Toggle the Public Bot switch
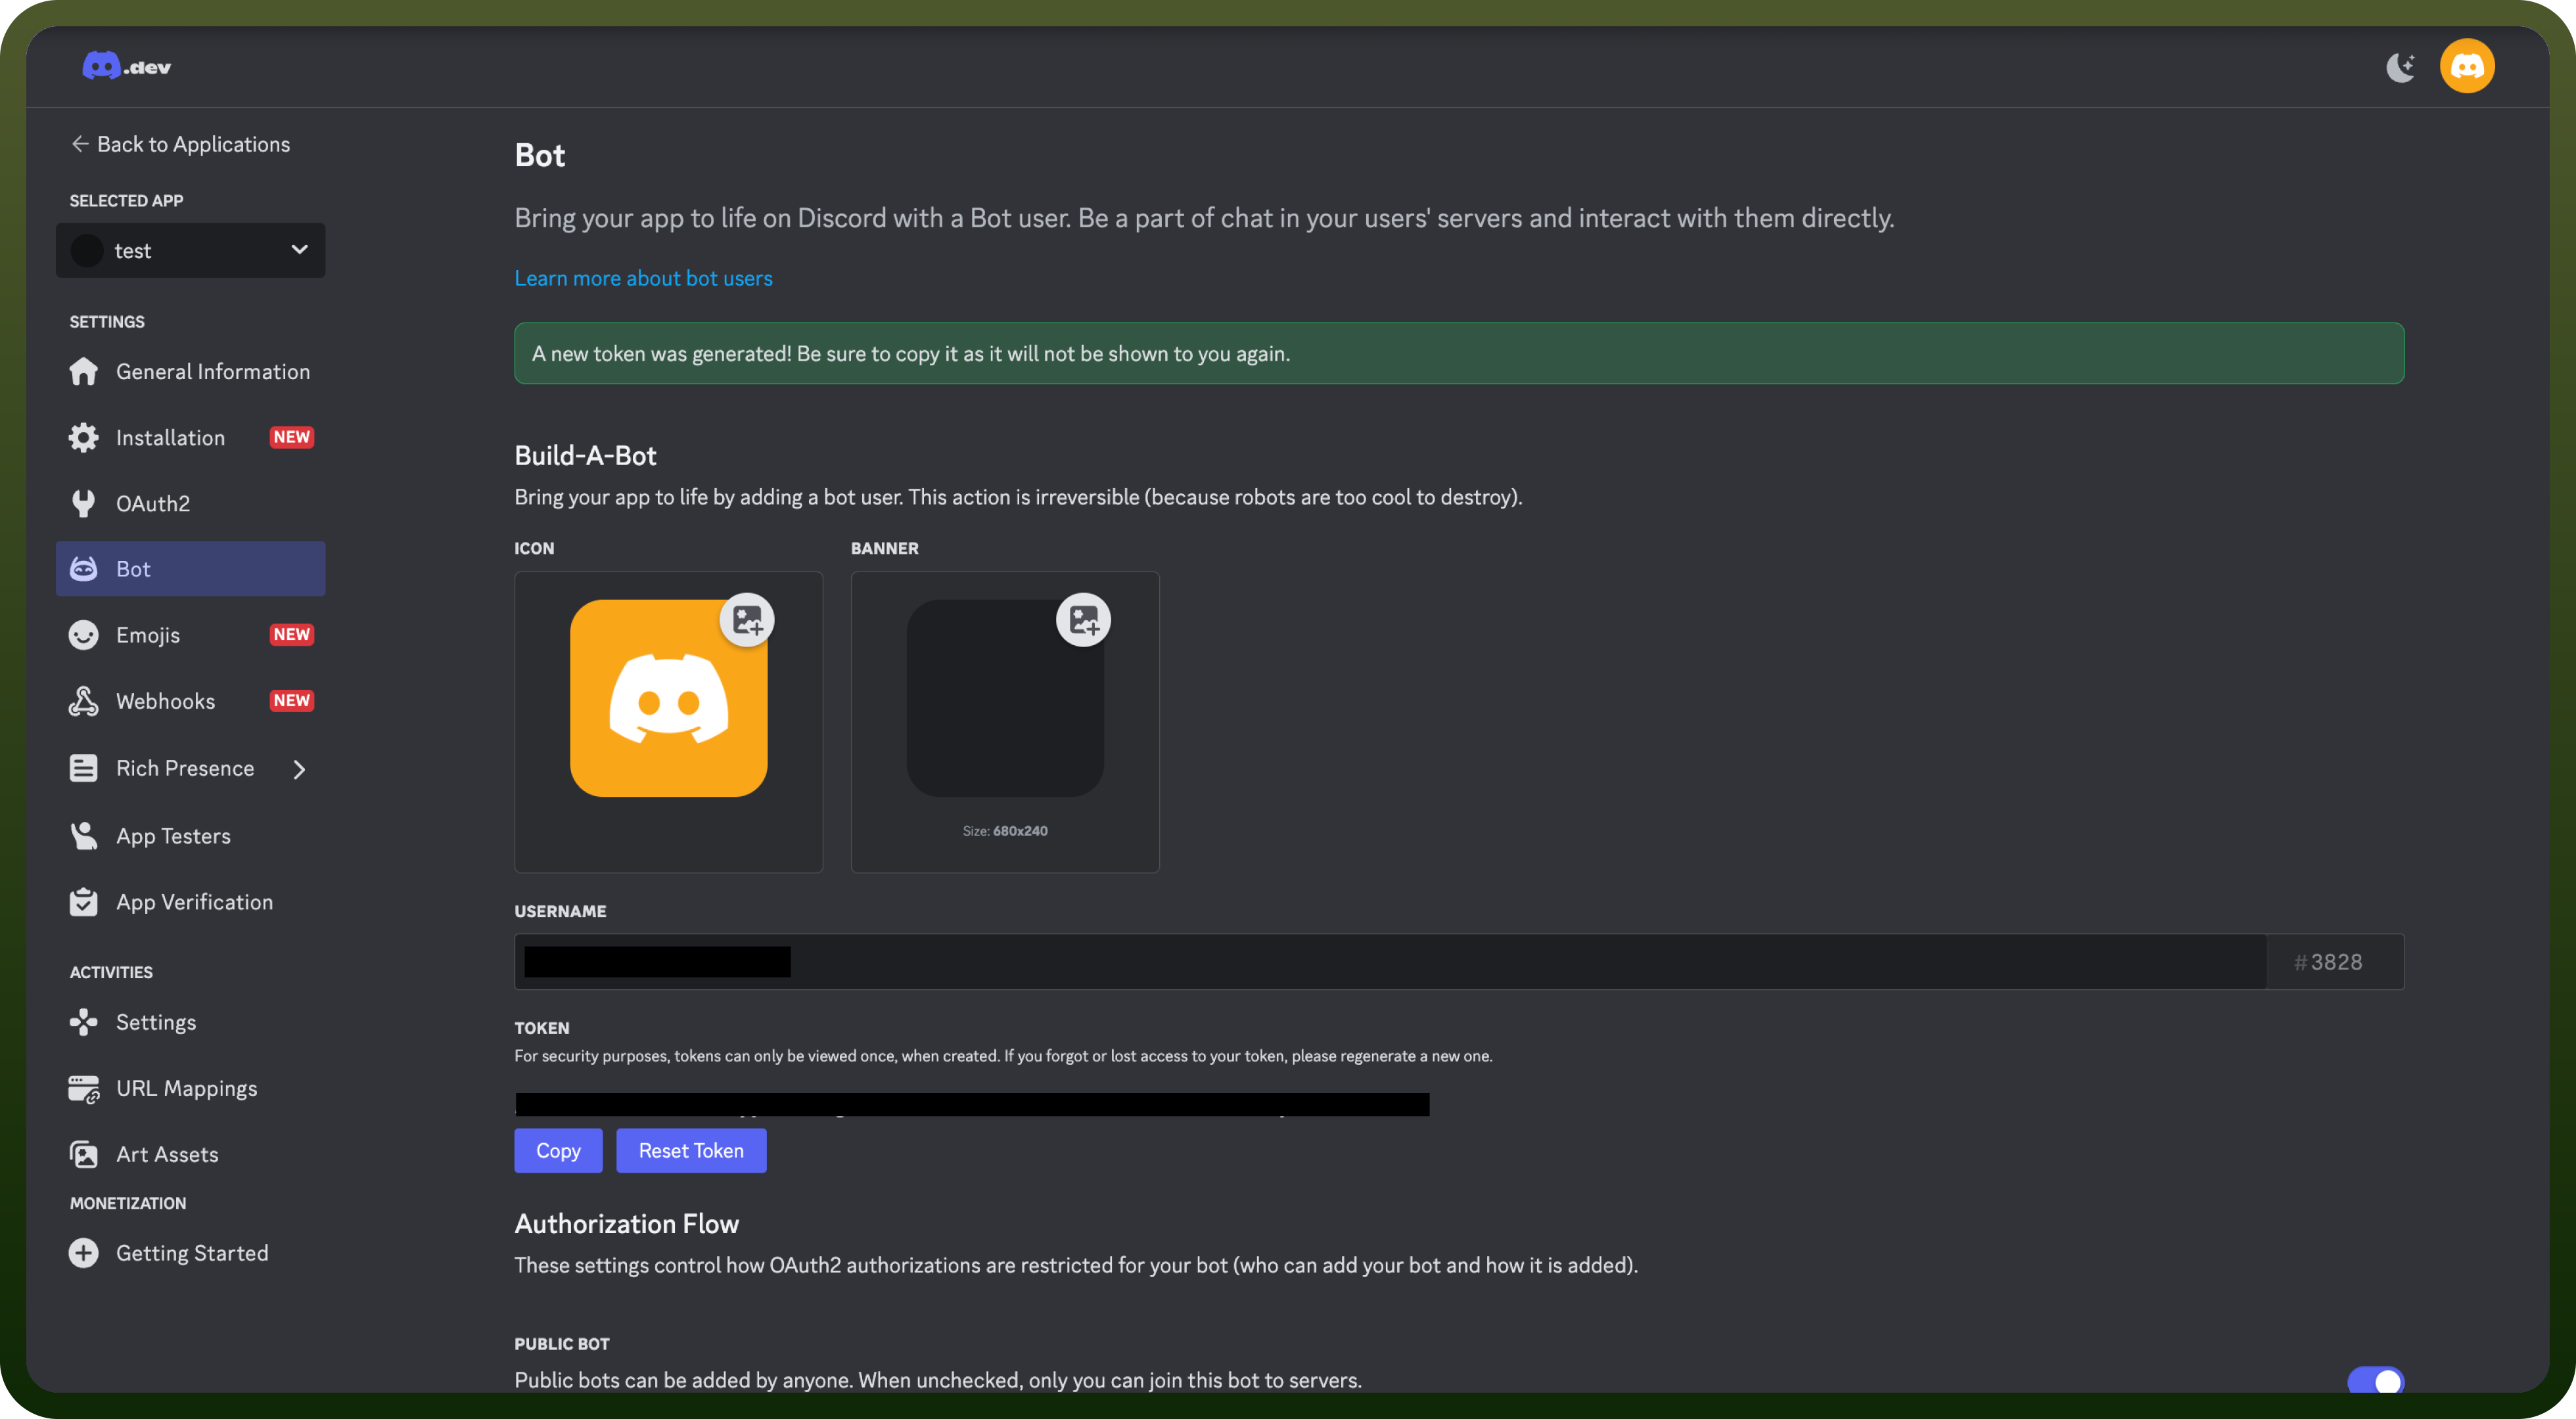The height and width of the screenshot is (1419, 2576). pyautogui.click(x=2375, y=1380)
